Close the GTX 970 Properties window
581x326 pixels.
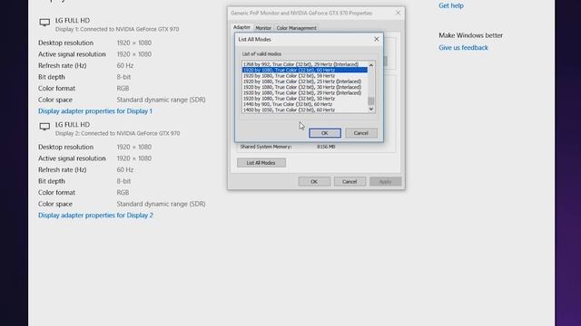398,13
